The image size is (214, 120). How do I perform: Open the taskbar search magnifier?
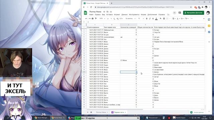click(8, 118)
